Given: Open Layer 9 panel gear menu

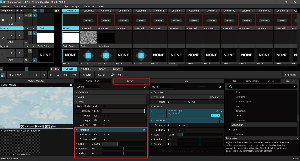Looking at the screenshot, I should pyautogui.click(x=144, y=87).
